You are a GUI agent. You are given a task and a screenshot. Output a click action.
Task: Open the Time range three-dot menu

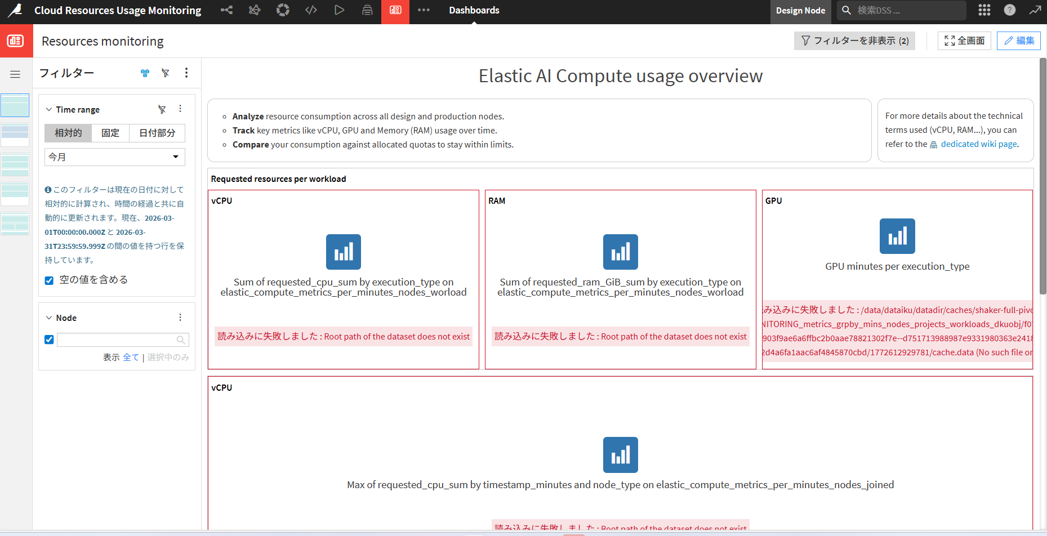(x=180, y=109)
